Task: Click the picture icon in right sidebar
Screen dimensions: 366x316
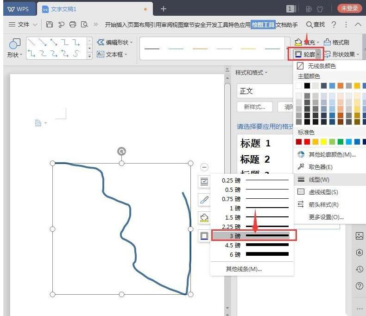Action: (360, 236)
